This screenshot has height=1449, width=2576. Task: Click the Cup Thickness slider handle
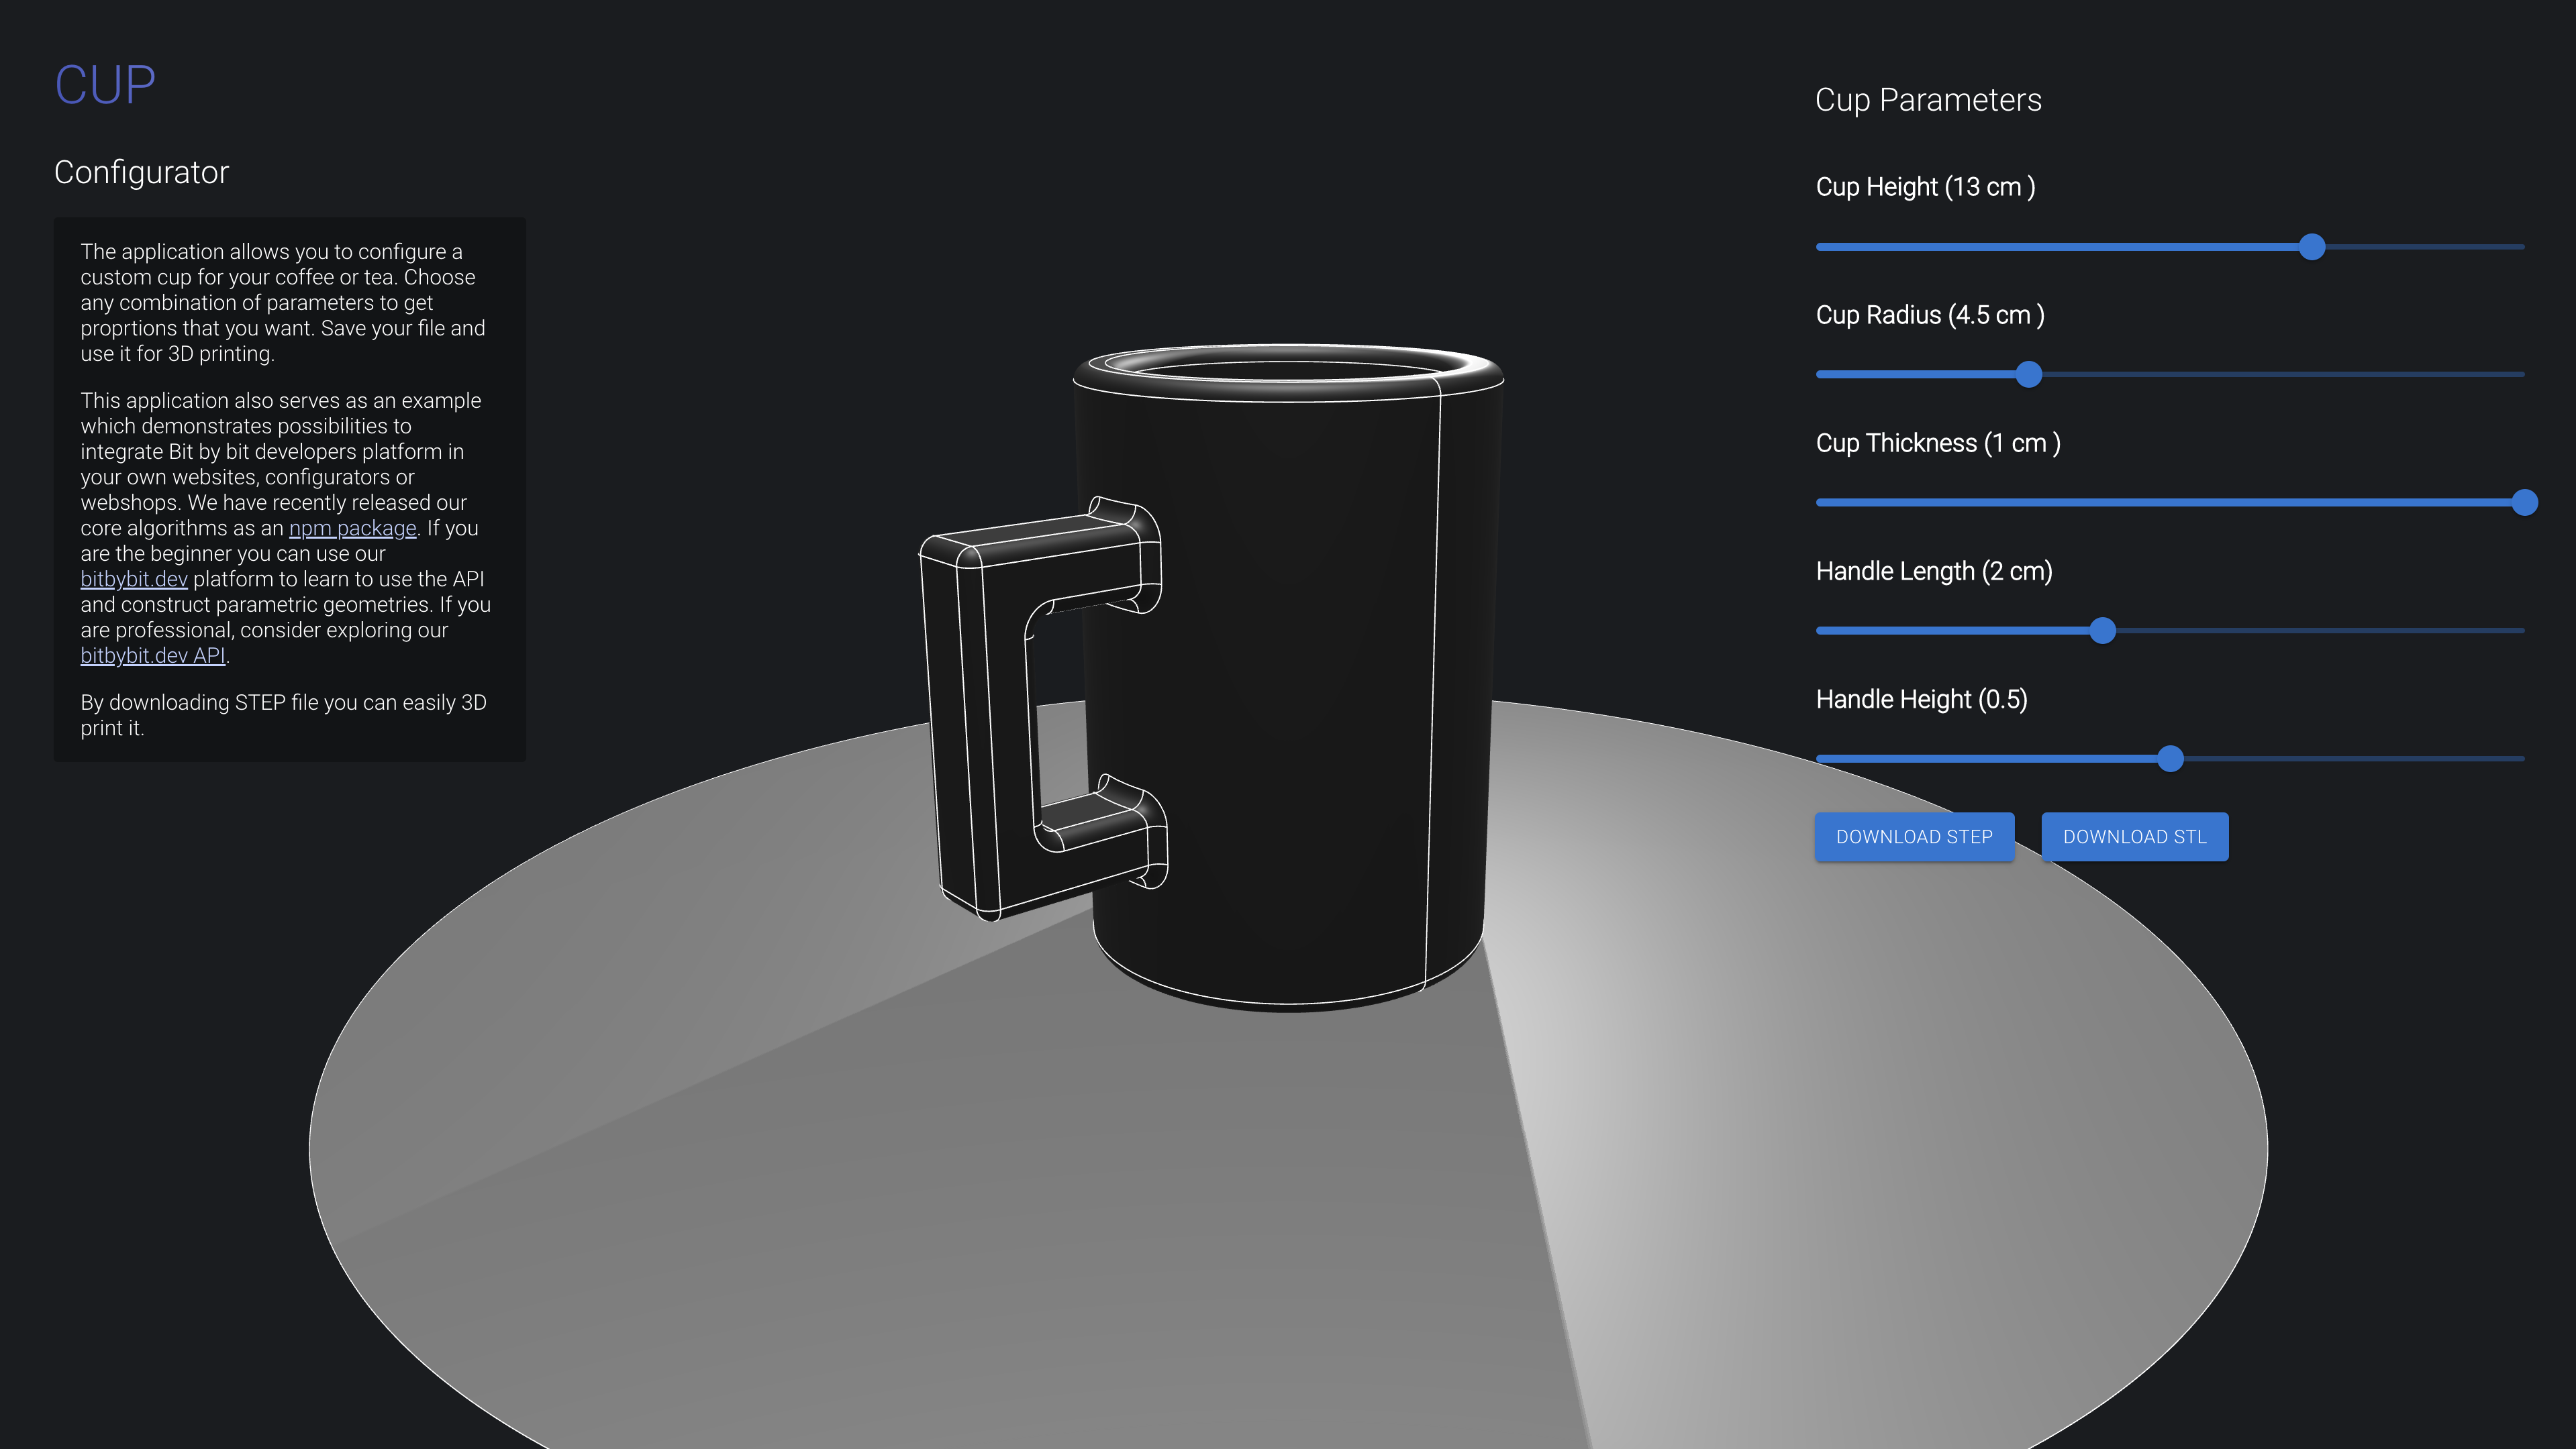(2524, 502)
